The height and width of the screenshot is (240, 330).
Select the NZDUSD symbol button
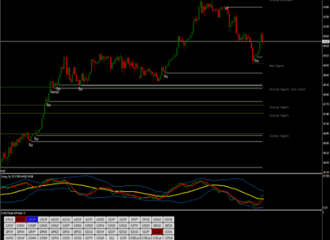(x=134, y=232)
